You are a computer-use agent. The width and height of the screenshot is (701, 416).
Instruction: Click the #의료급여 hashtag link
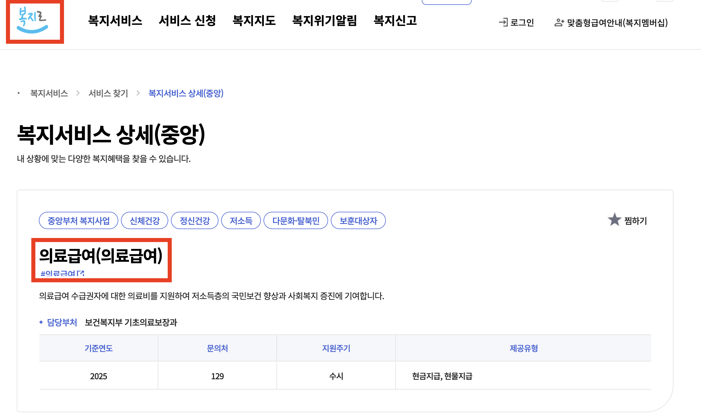58,273
